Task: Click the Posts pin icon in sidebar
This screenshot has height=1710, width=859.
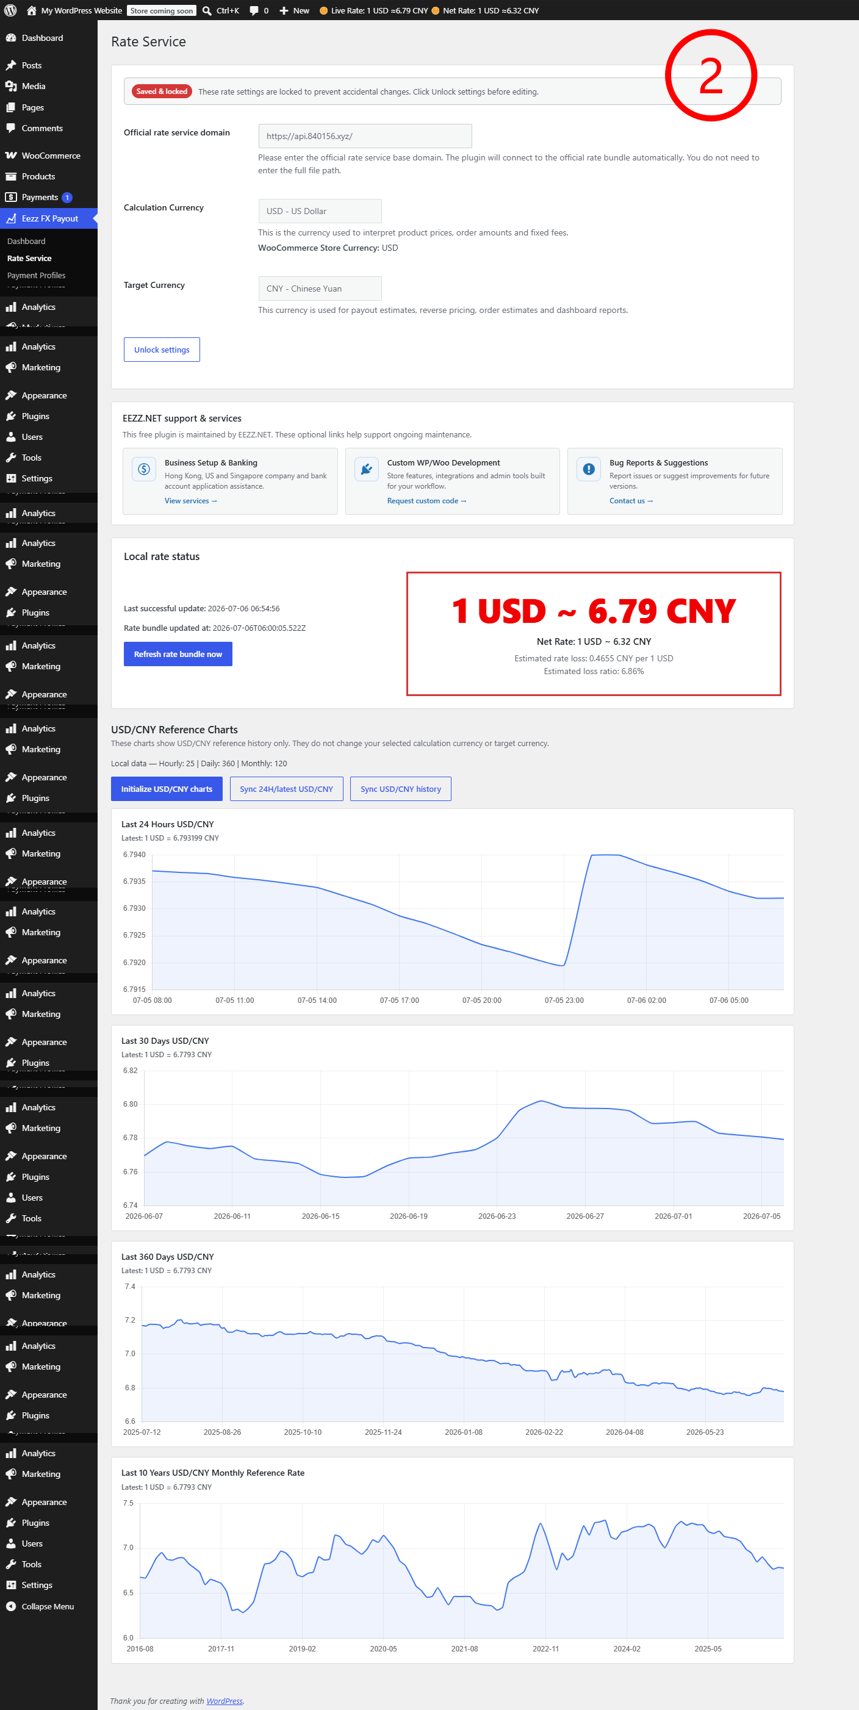Action: (x=10, y=65)
